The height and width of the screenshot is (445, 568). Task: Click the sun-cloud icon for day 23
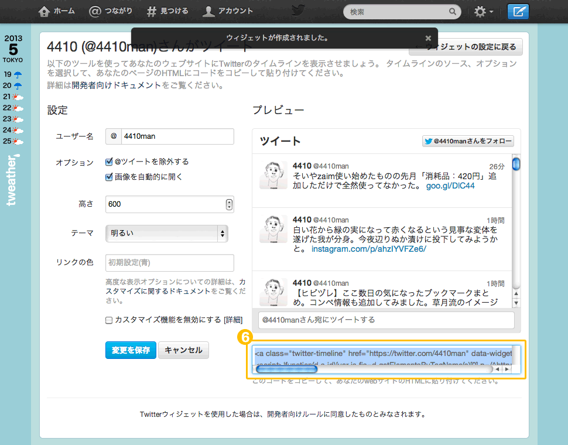pos(18,119)
